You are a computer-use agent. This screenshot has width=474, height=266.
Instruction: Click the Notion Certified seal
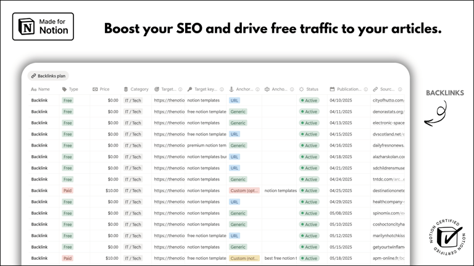click(447, 236)
